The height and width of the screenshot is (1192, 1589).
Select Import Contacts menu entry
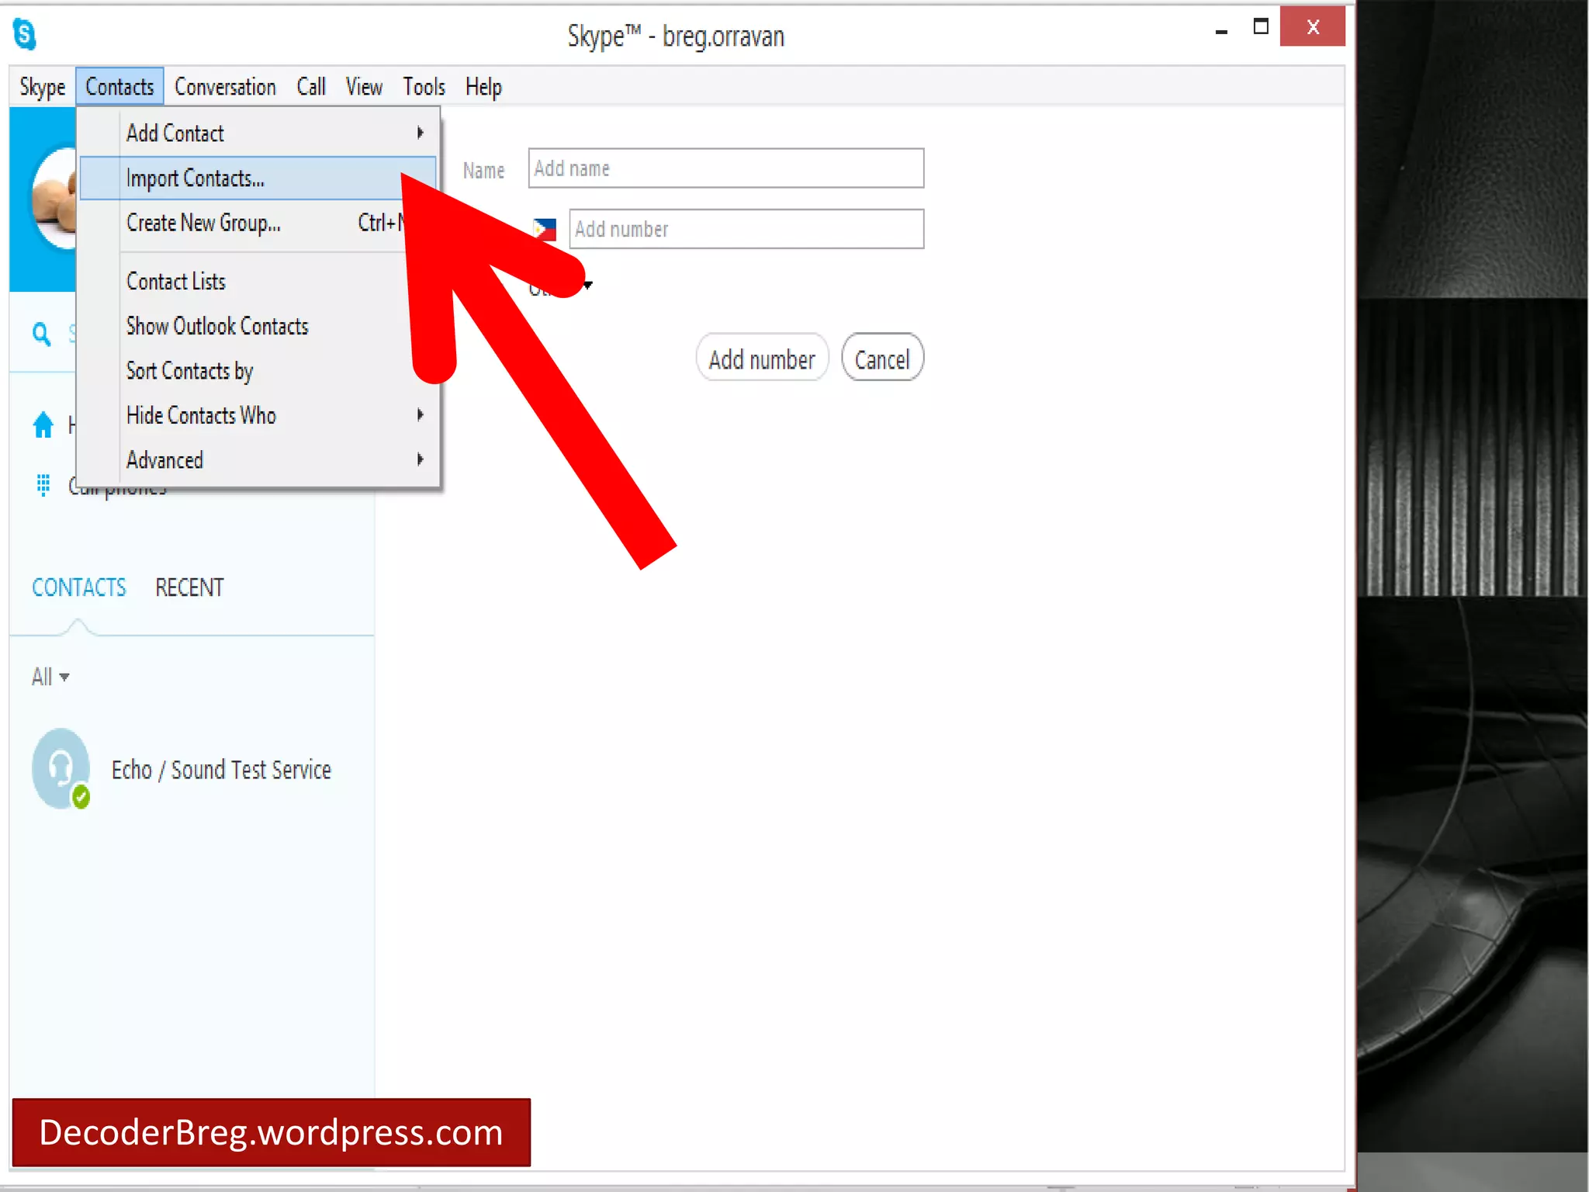tap(196, 178)
